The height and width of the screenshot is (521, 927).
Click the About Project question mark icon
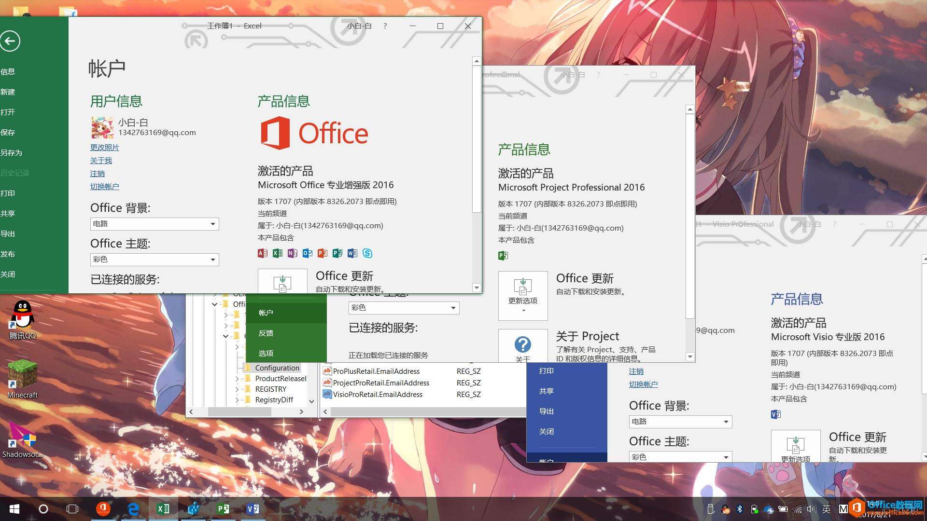tap(522, 345)
